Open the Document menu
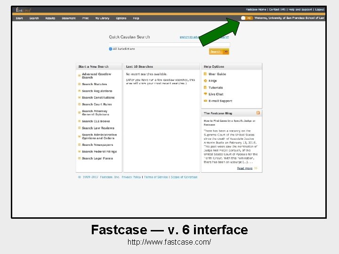 (69, 18)
